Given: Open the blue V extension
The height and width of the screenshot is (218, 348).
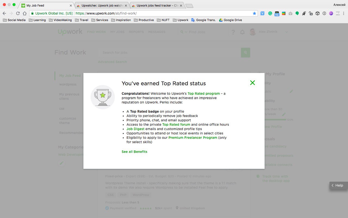Looking at the screenshot, I should point(262,13).
